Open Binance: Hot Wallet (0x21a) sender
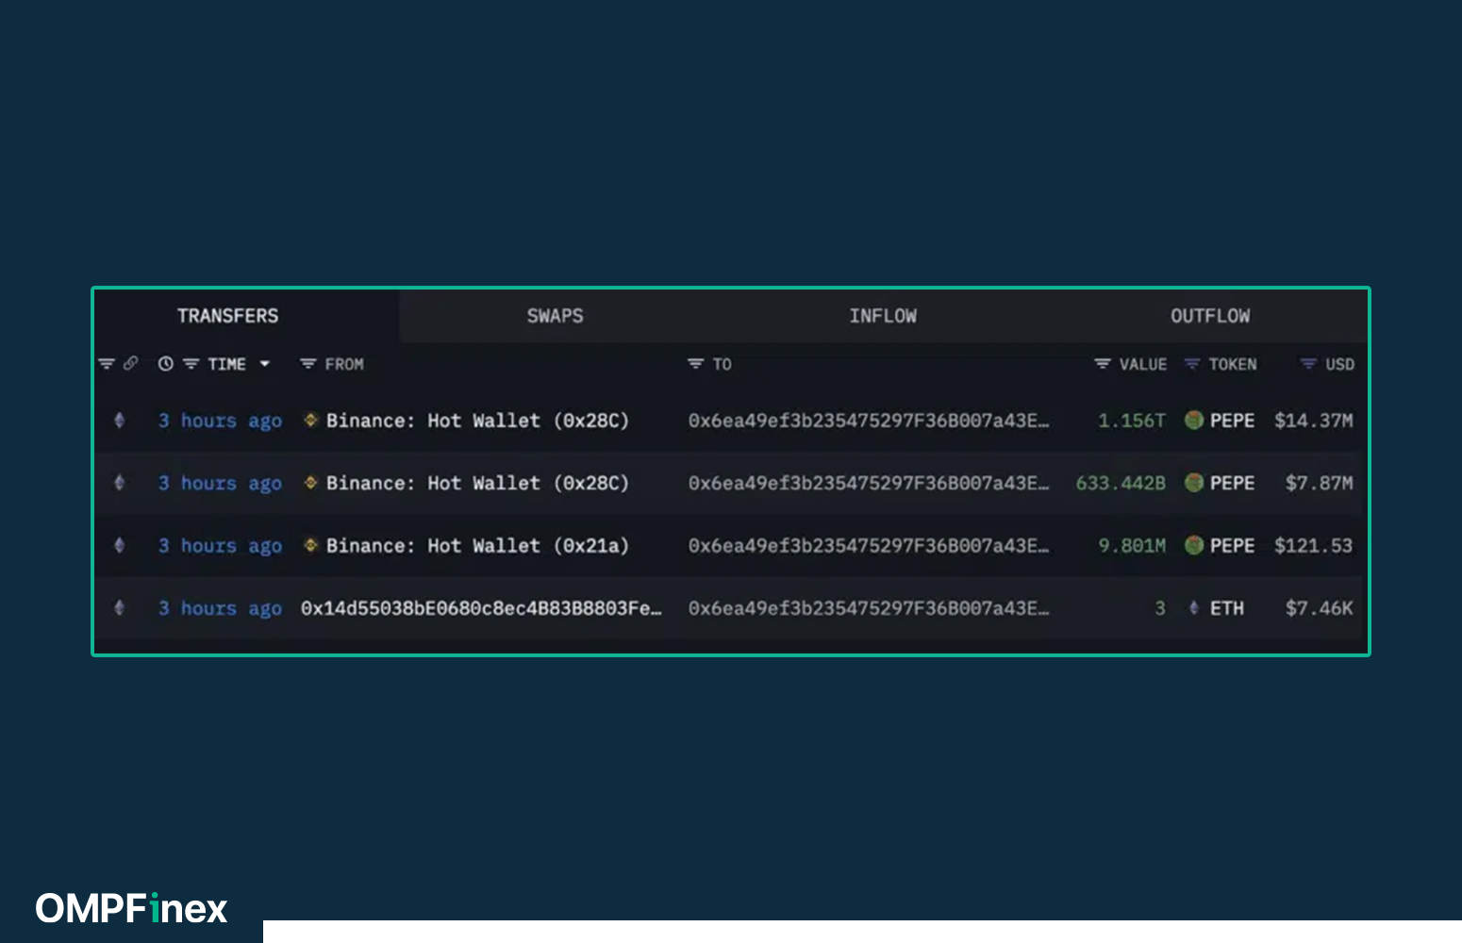 point(477,546)
